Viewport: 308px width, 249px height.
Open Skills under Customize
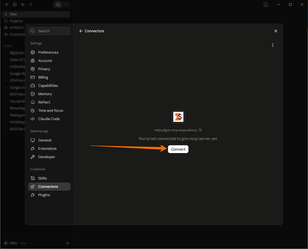coord(49,178)
